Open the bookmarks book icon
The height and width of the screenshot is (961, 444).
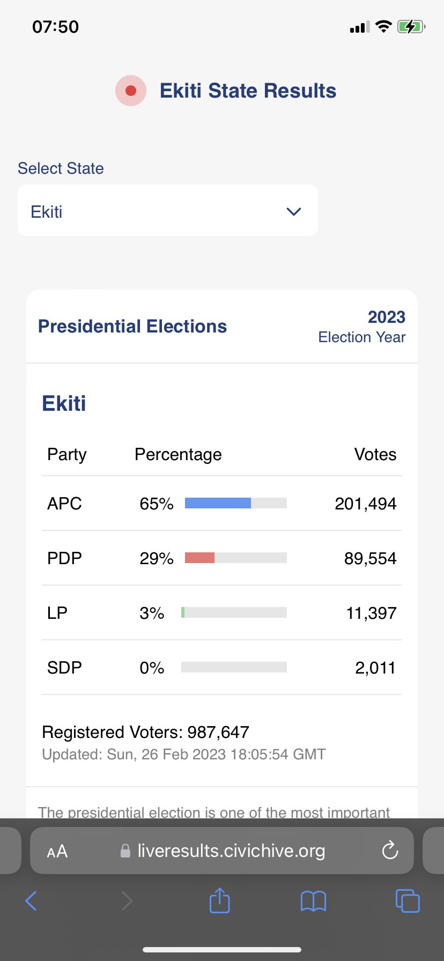[313, 901]
